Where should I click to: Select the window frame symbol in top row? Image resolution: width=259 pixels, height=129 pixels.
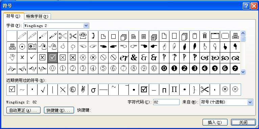(215, 36)
